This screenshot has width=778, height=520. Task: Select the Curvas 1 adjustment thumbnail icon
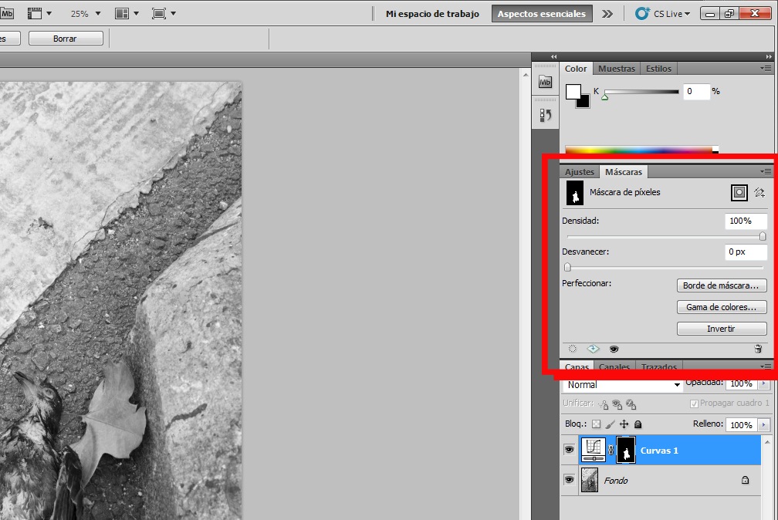coord(593,450)
